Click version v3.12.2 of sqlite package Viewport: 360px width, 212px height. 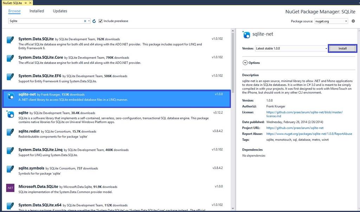coord(218,113)
